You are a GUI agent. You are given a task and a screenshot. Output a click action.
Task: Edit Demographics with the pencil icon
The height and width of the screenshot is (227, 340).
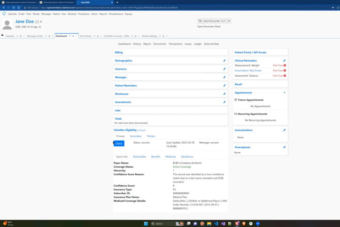pos(224,60)
